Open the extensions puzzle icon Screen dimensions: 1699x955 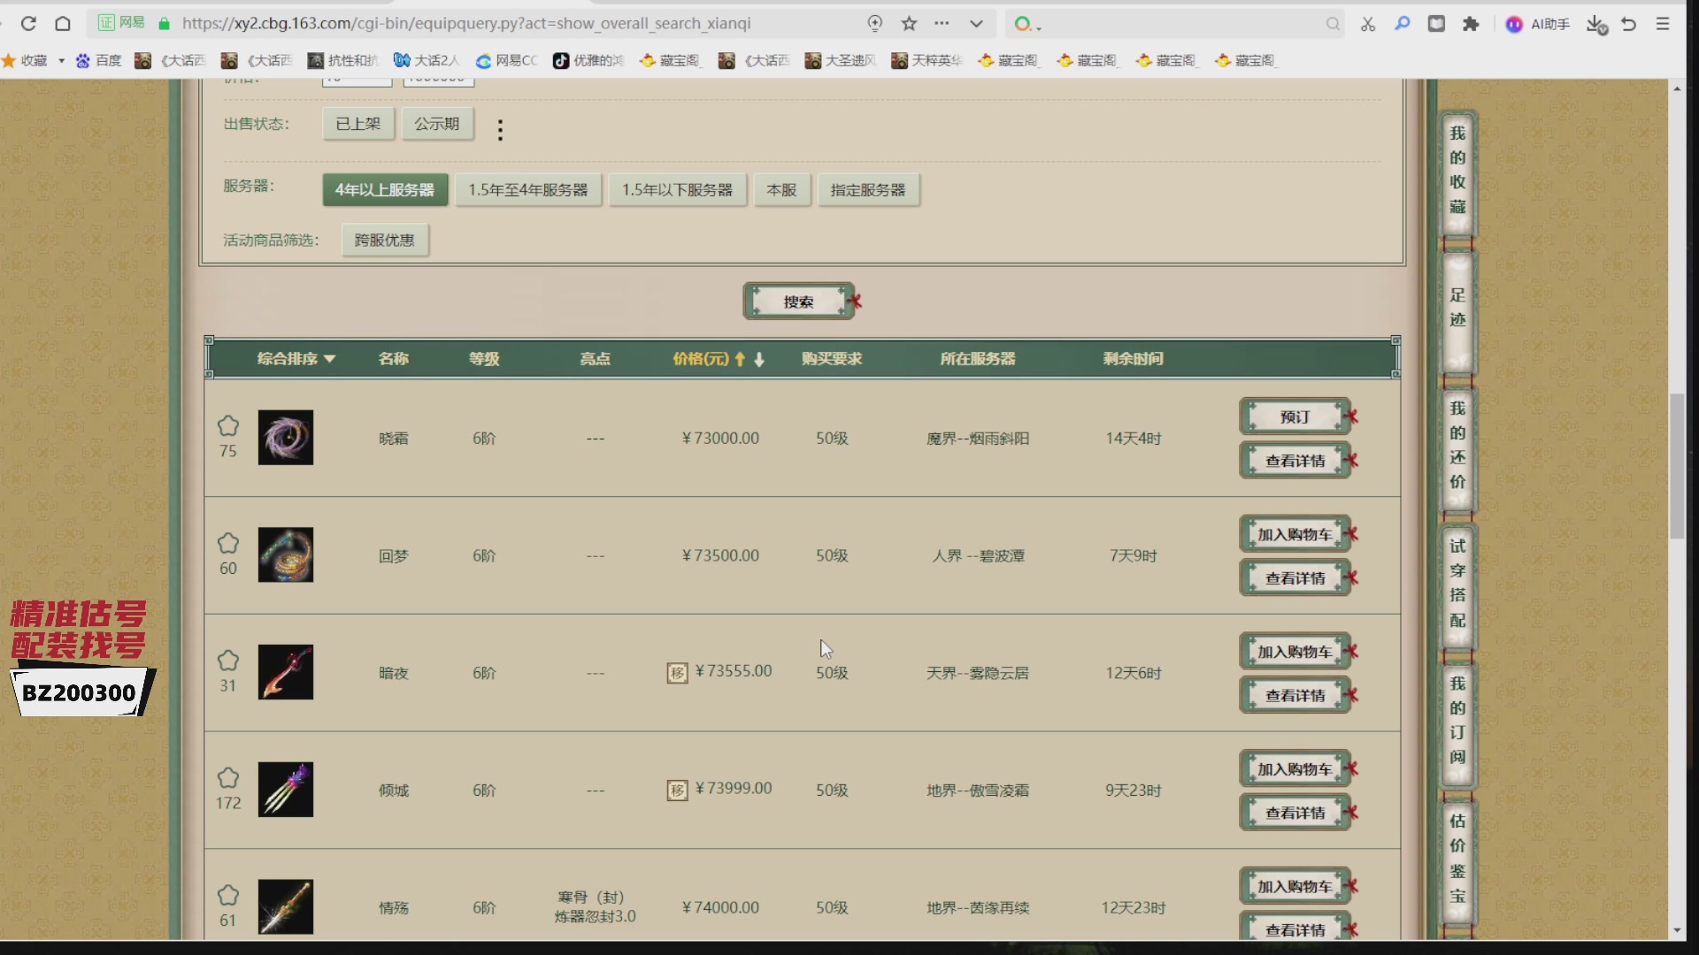coord(1471,24)
